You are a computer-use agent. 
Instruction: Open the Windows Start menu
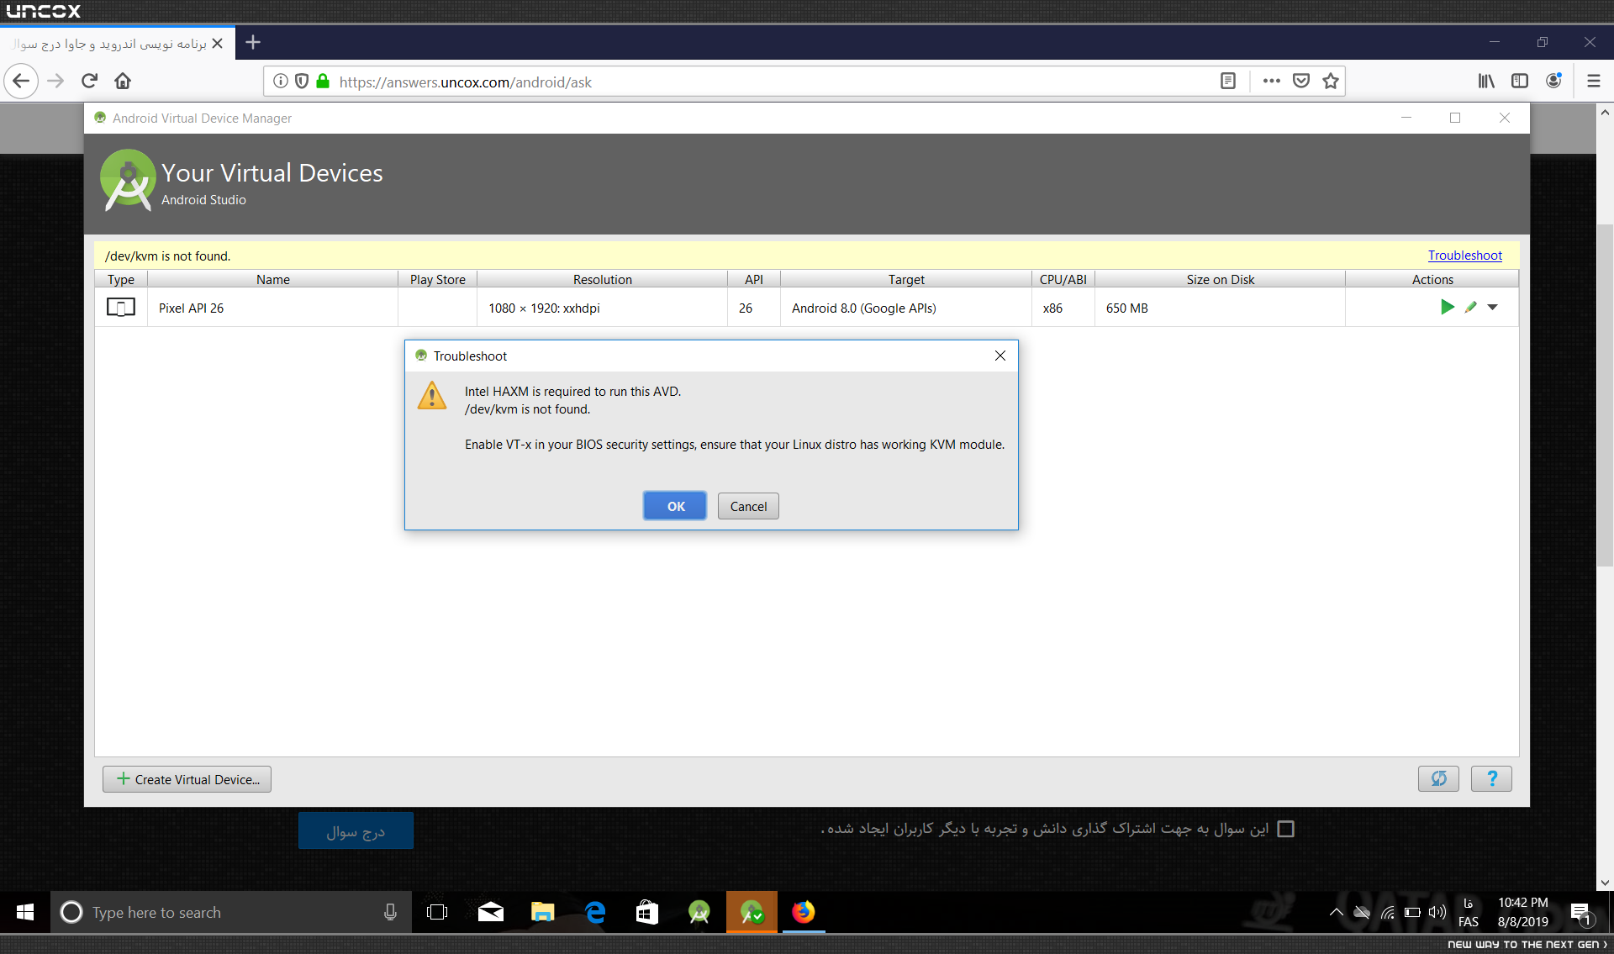tap(25, 913)
